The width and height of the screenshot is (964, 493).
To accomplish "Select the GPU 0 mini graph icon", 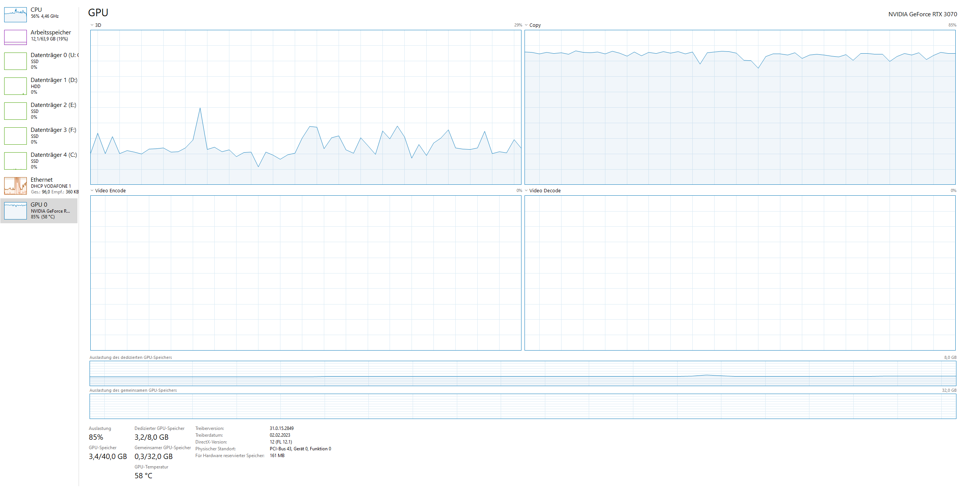I will tap(15, 210).
